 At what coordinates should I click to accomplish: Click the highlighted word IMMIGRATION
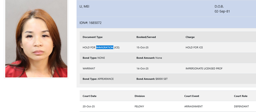[105, 48]
